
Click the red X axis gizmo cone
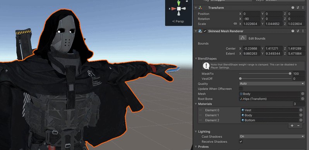point(174,9)
